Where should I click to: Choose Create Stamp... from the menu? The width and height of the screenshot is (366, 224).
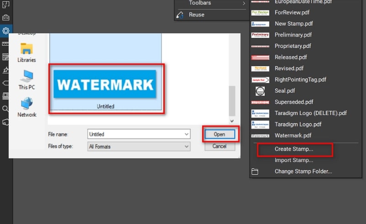294,149
